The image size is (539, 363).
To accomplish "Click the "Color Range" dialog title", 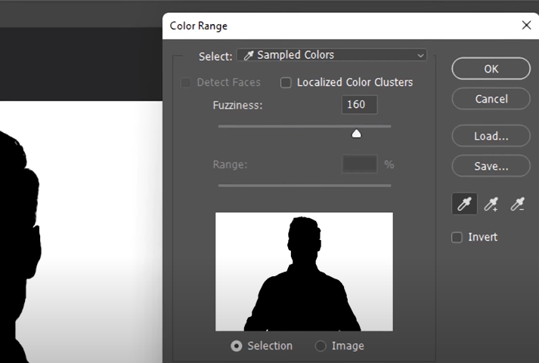I will 198,26.
